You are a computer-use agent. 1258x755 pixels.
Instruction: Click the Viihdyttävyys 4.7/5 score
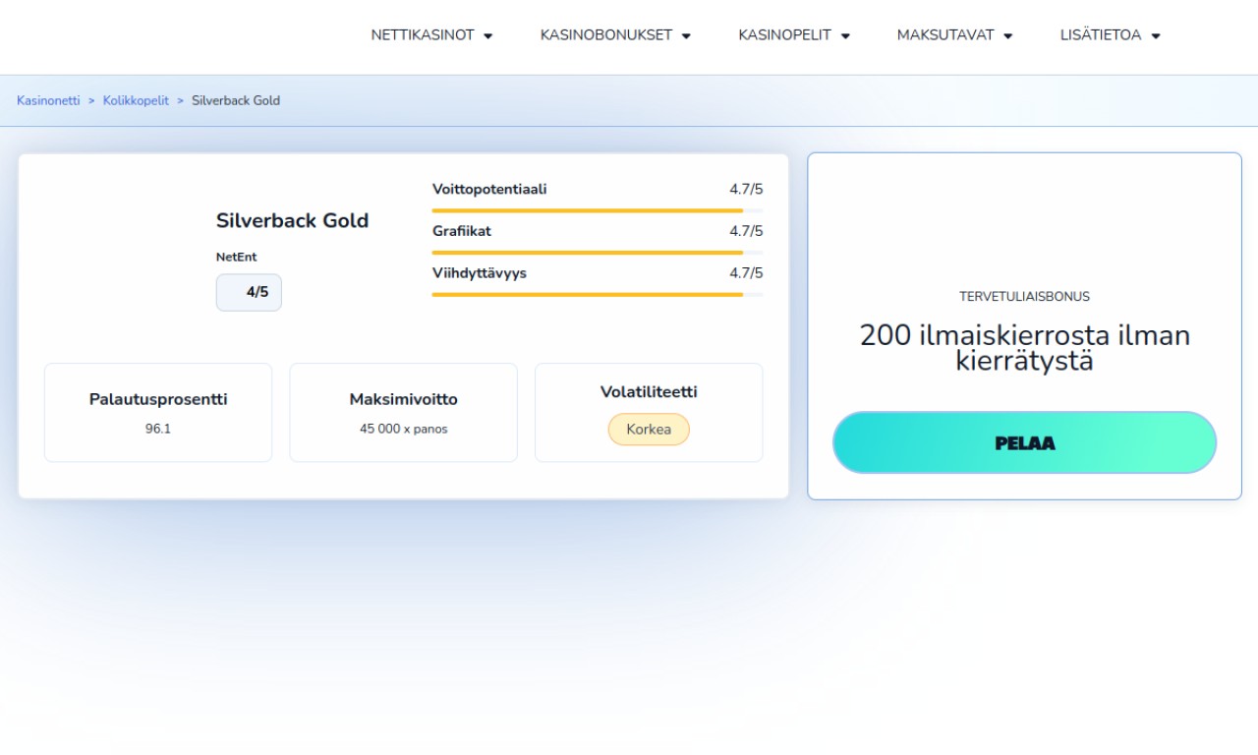coord(746,273)
